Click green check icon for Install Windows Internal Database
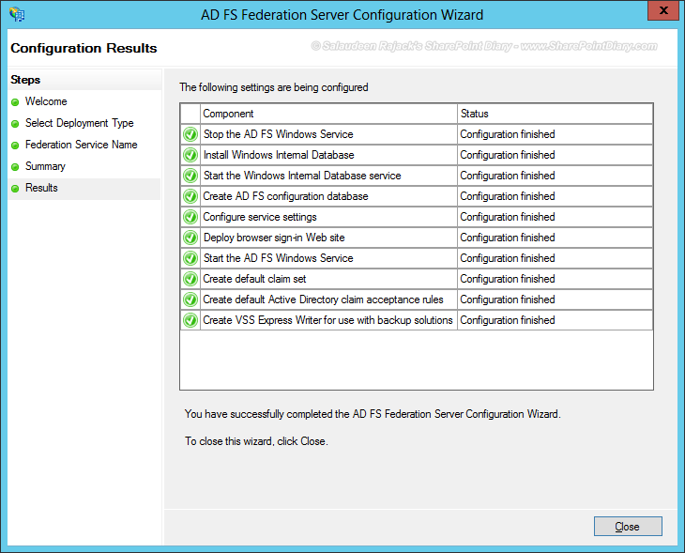 click(x=190, y=155)
